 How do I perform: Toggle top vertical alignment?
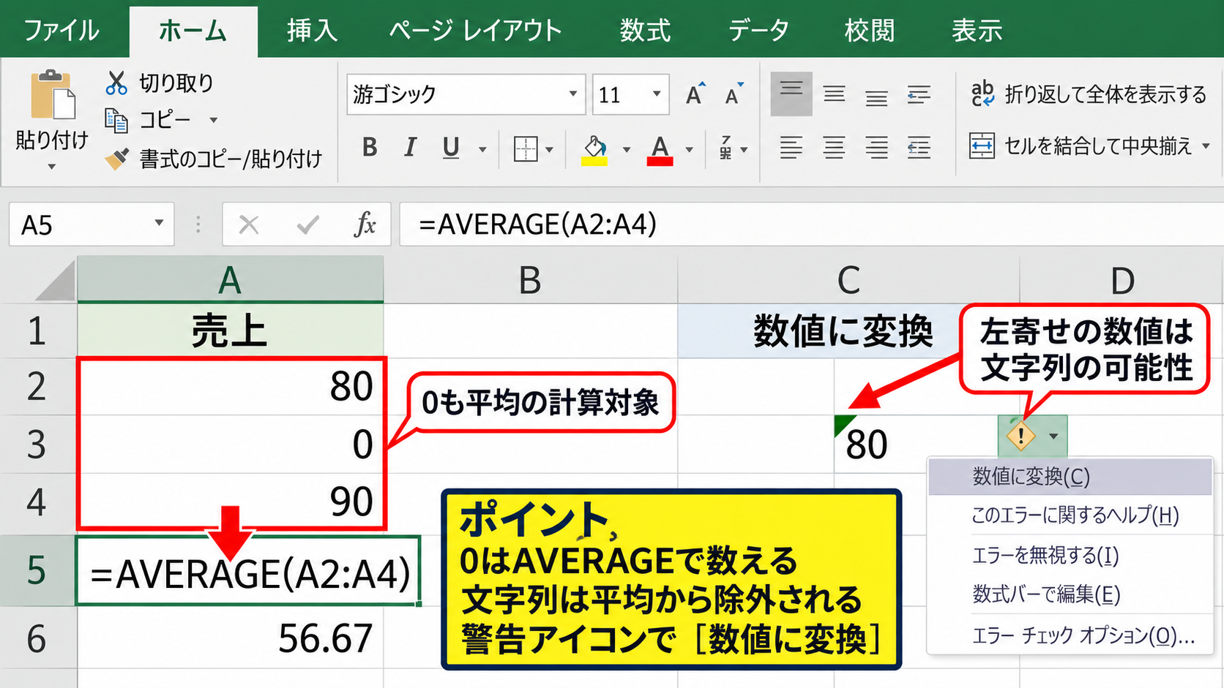[x=791, y=94]
